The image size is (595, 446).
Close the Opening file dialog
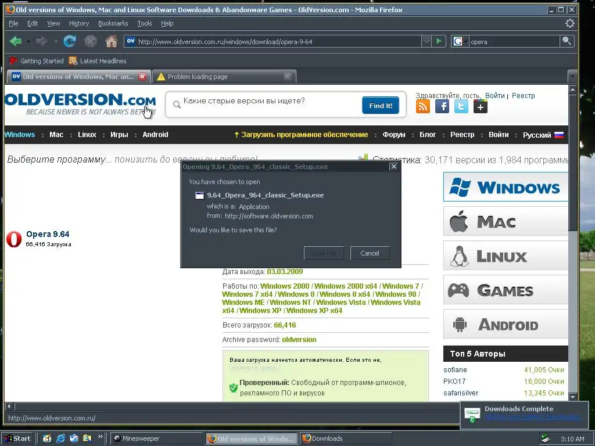[394, 167]
